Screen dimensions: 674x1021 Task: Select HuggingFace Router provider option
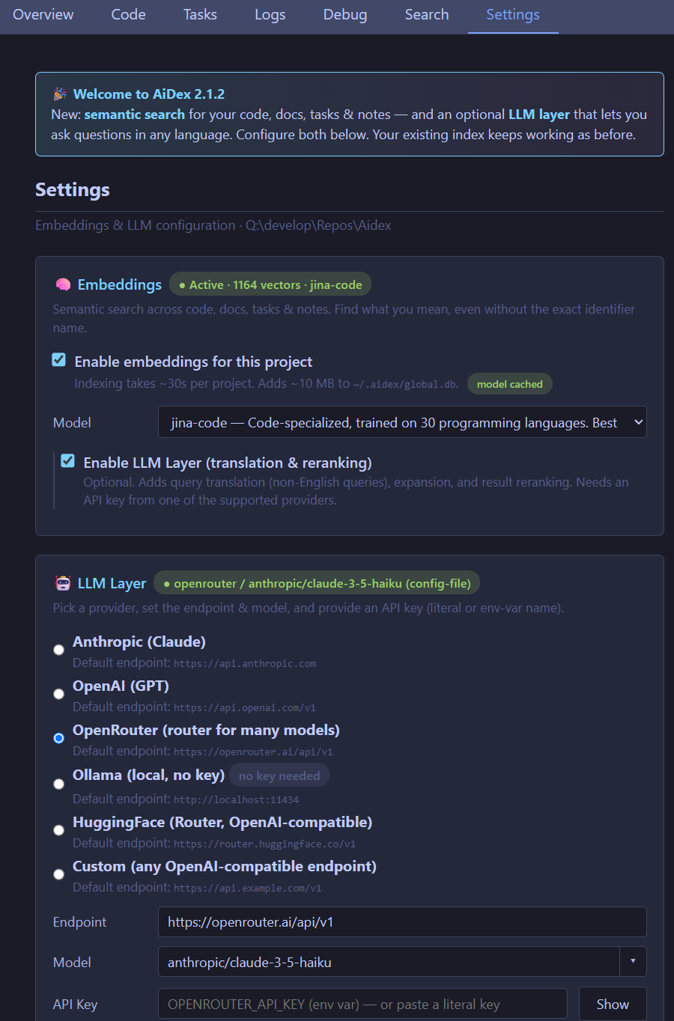(58, 830)
